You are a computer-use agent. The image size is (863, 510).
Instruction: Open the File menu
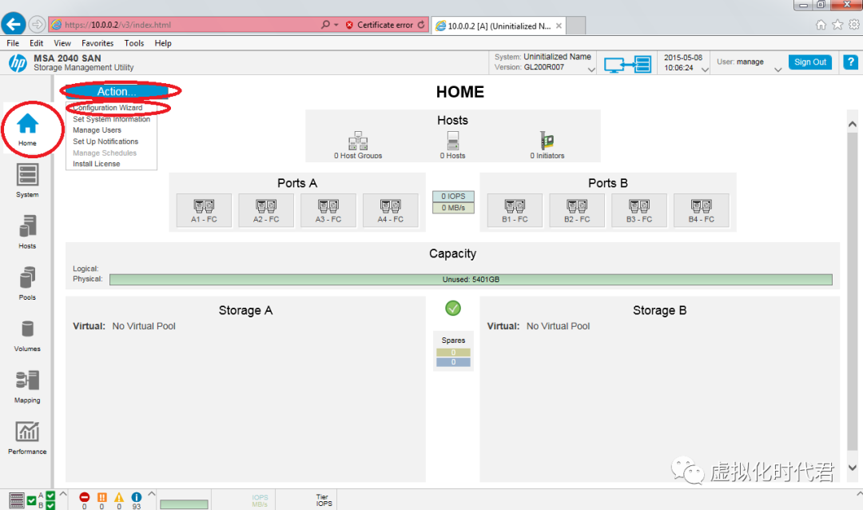pos(13,43)
